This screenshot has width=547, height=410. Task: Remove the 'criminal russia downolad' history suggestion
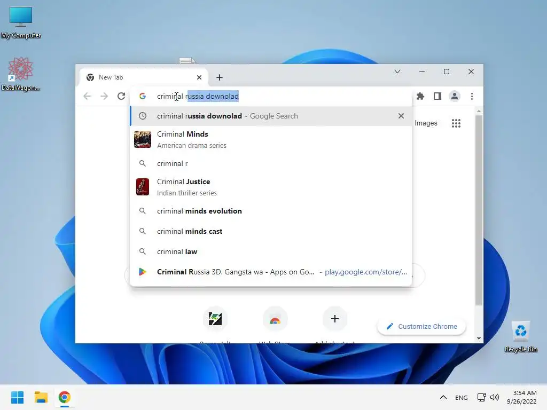click(401, 116)
